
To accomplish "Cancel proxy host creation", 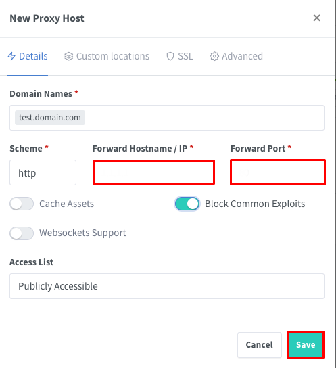I will click(260, 345).
